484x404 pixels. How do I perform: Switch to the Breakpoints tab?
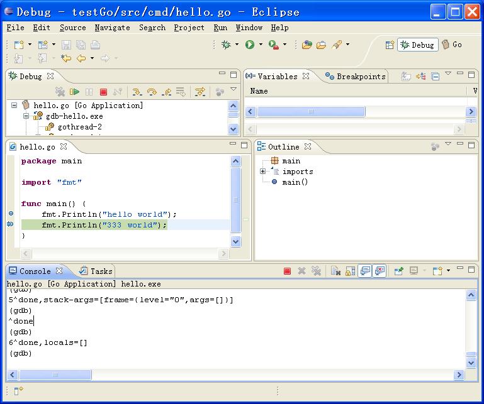[x=356, y=76]
